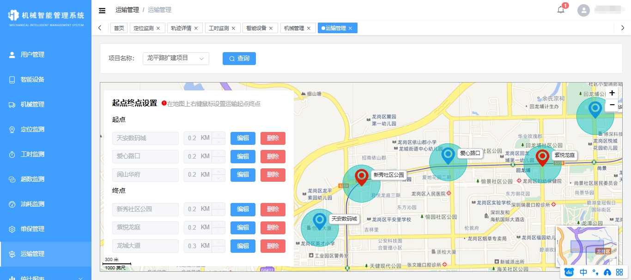Click 编辑 for 爱心路口

(x=243, y=156)
